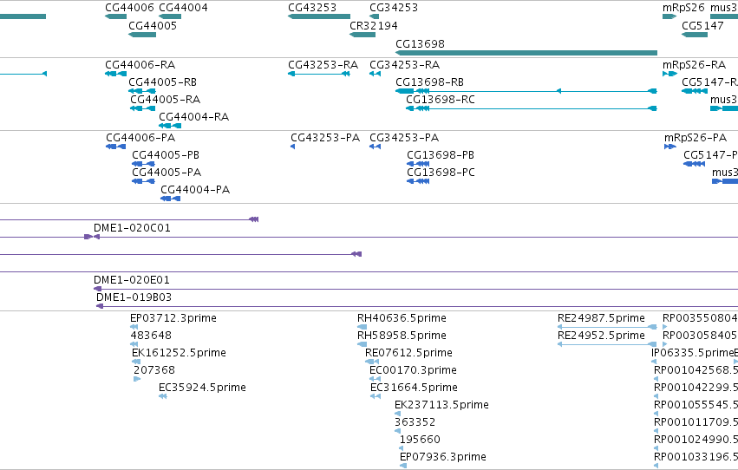This screenshot has height=470, width=738.
Task: Select protein CG44006-PA
Action: (x=116, y=147)
